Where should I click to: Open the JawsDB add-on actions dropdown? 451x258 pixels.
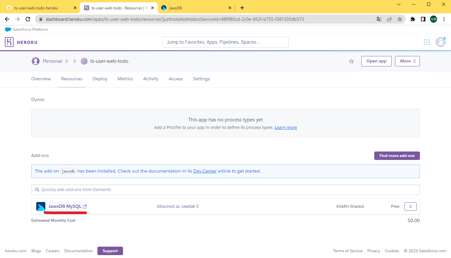(x=411, y=207)
